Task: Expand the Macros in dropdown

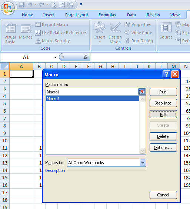Action: click(143, 163)
